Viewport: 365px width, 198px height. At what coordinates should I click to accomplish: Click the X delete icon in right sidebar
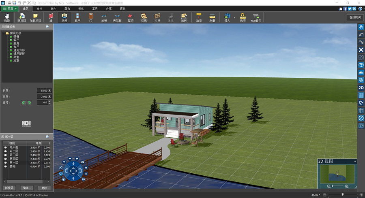tap(361, 50)
